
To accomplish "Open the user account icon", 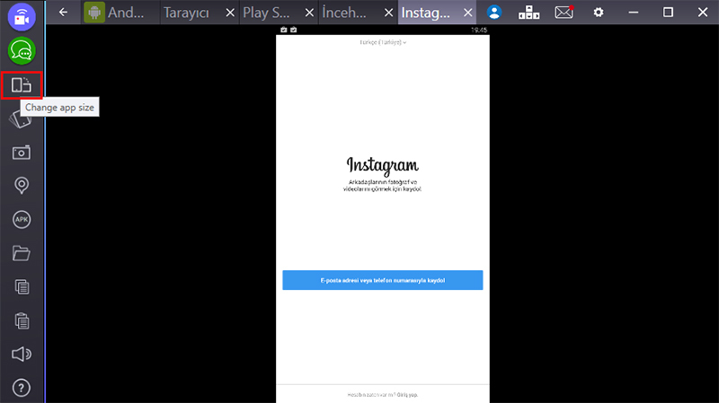I will point(494,13).
